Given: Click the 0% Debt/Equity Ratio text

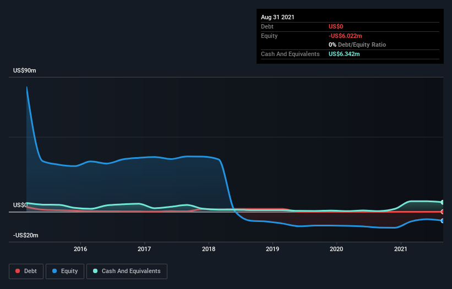Looking at the screenshot, I should [x=357, y=45].
